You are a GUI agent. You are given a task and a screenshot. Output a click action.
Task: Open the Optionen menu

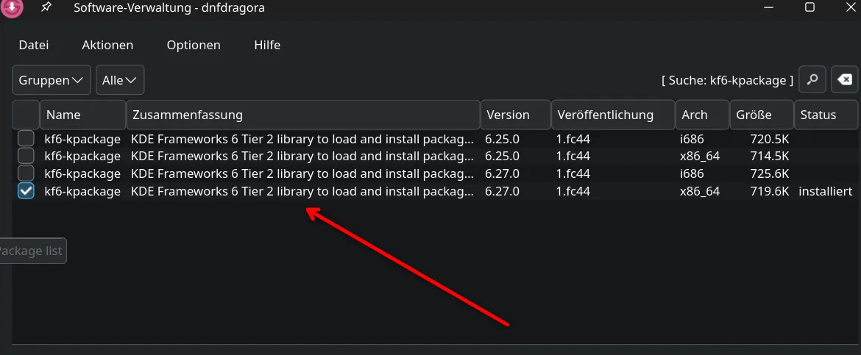(194, 45)
